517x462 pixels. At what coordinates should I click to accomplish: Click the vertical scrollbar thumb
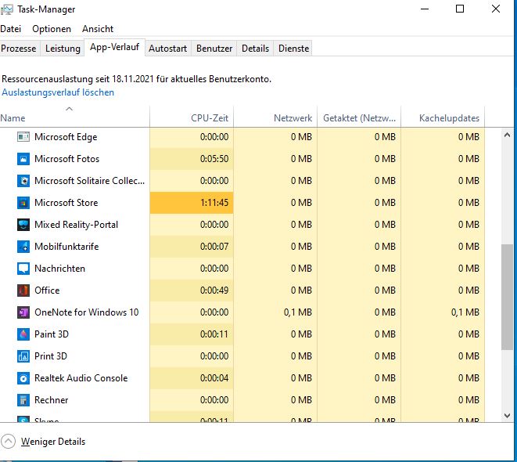507,297
